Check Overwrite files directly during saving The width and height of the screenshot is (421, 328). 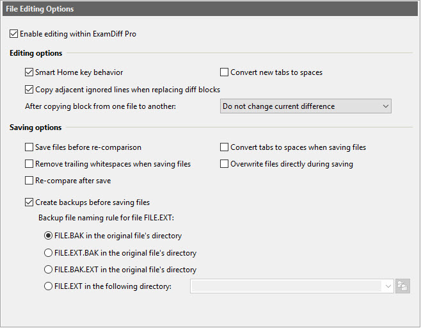[x=225, y=164]
